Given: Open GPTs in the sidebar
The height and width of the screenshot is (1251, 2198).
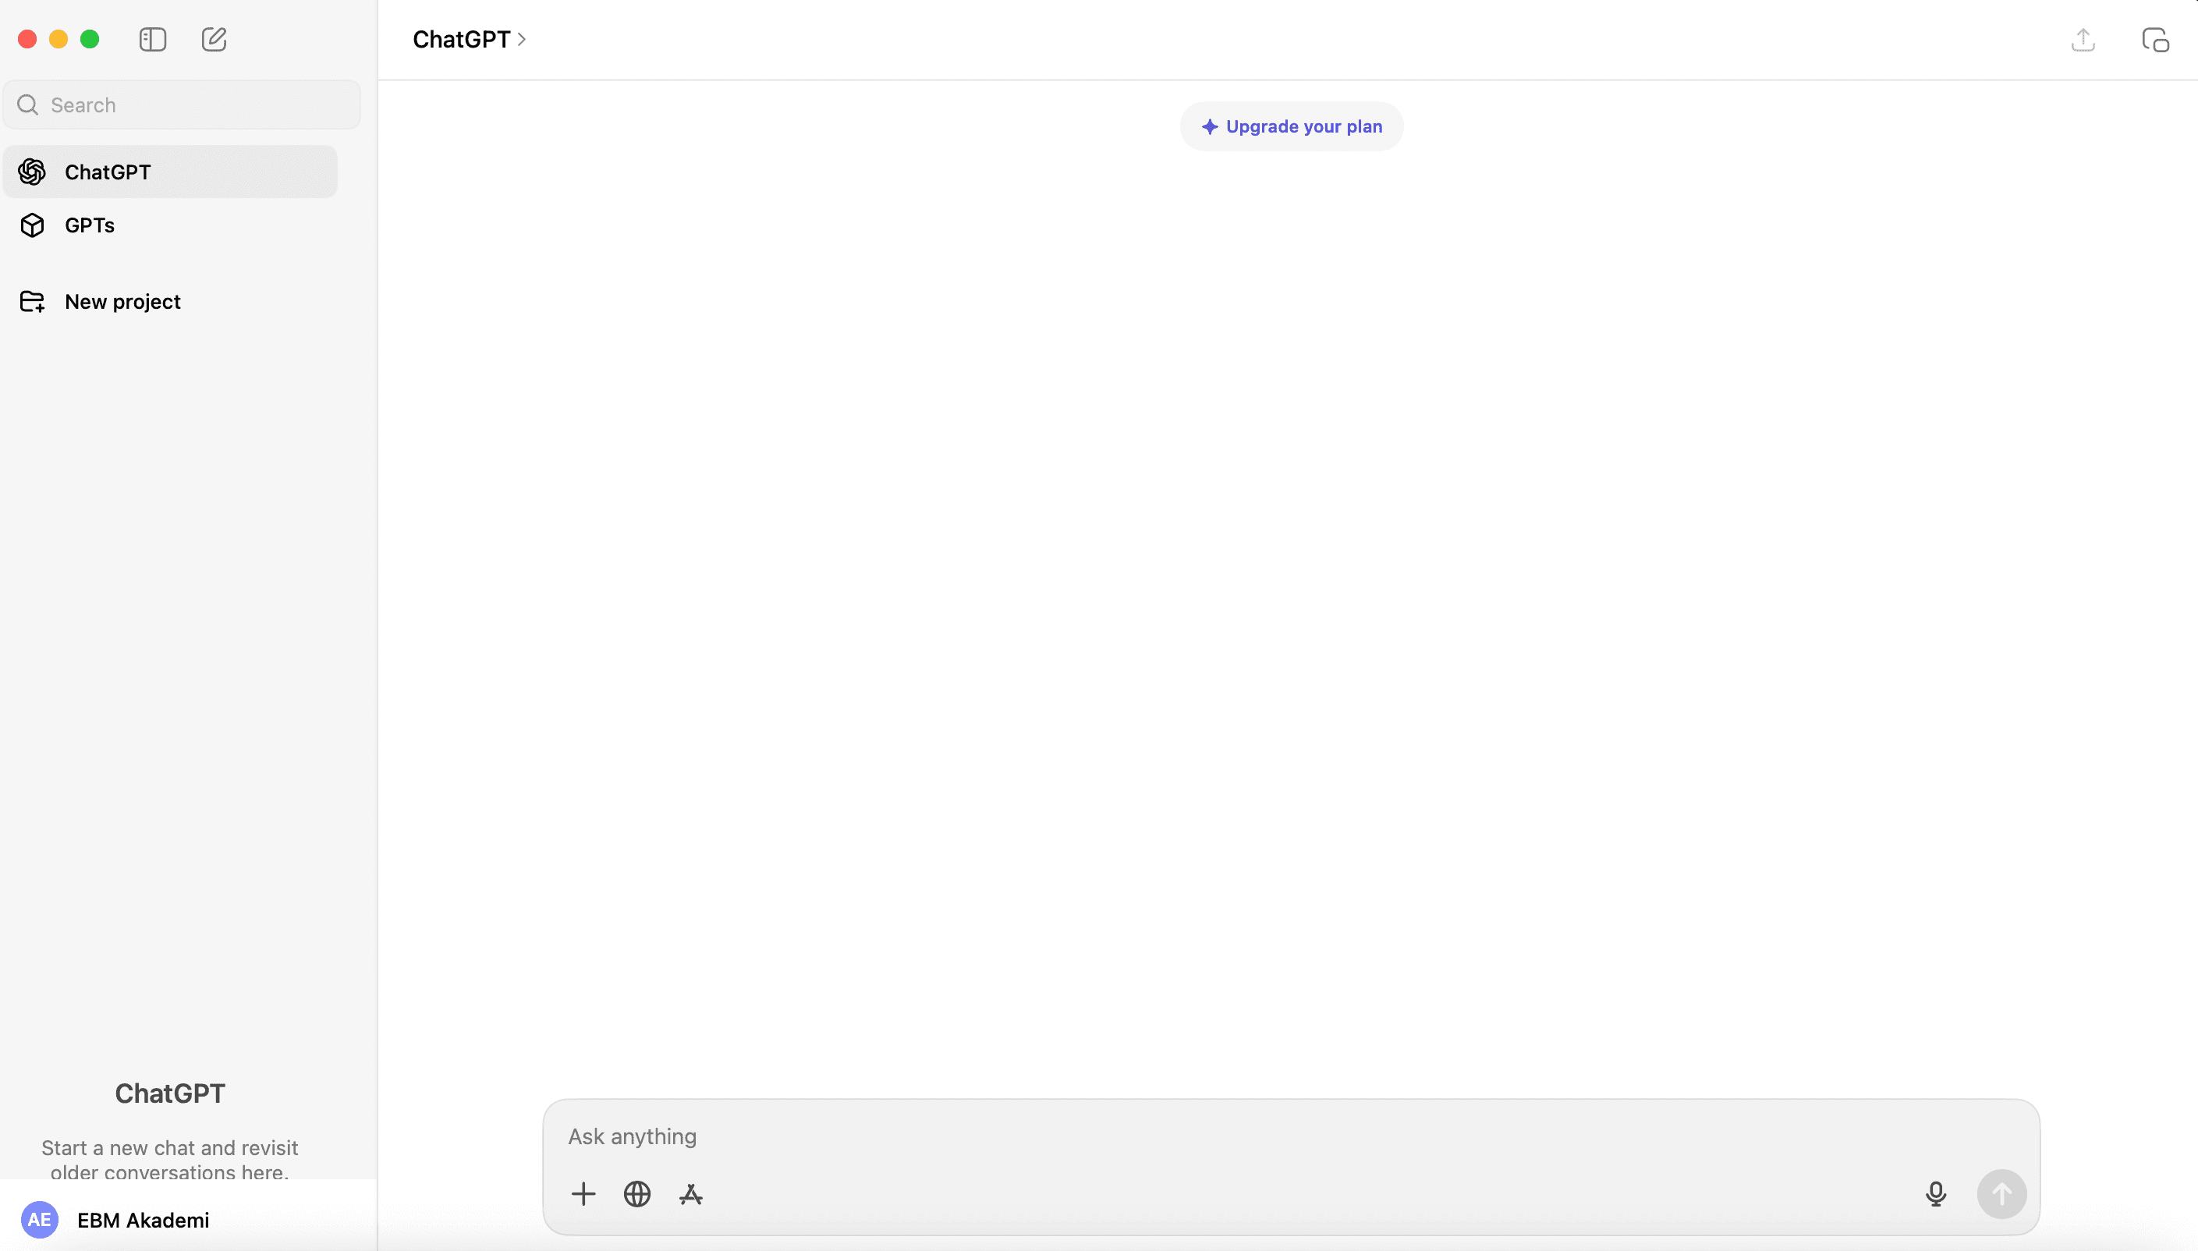Looking at the screenshot, I should coord(90,225).
